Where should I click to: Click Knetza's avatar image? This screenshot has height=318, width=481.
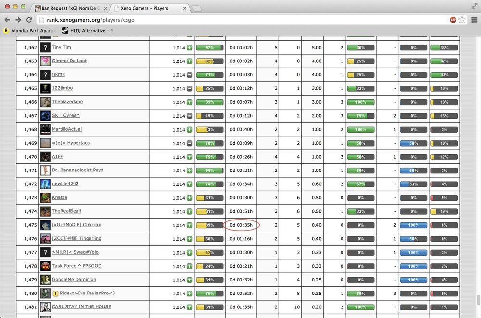(x=45, y=197)
